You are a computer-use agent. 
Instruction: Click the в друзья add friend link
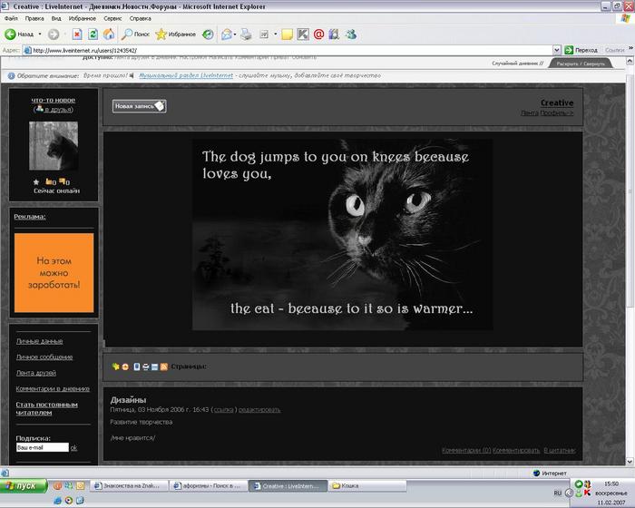click(x=58, y=110)
